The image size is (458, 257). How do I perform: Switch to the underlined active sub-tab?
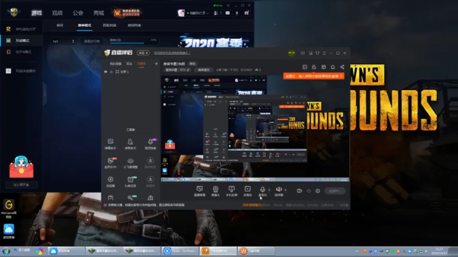tap(85, 25)
